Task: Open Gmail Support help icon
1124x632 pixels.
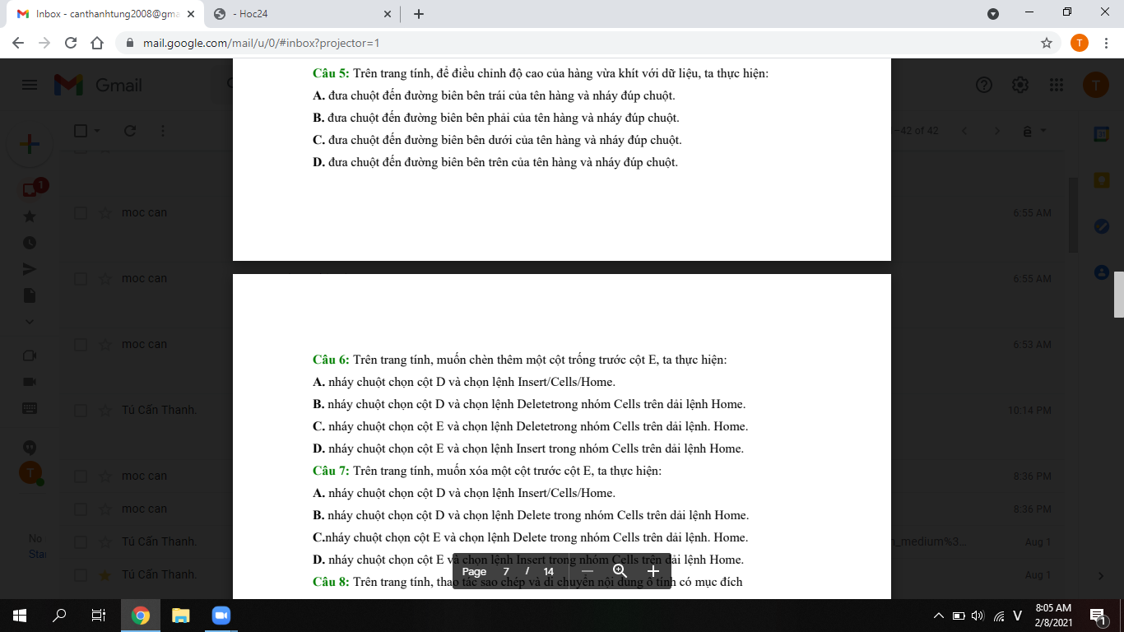Action: [x=983, y=85]
